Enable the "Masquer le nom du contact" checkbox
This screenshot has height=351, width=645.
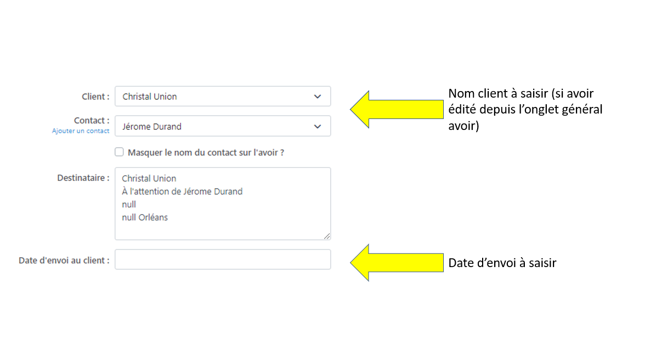click(x=119, y=152)
